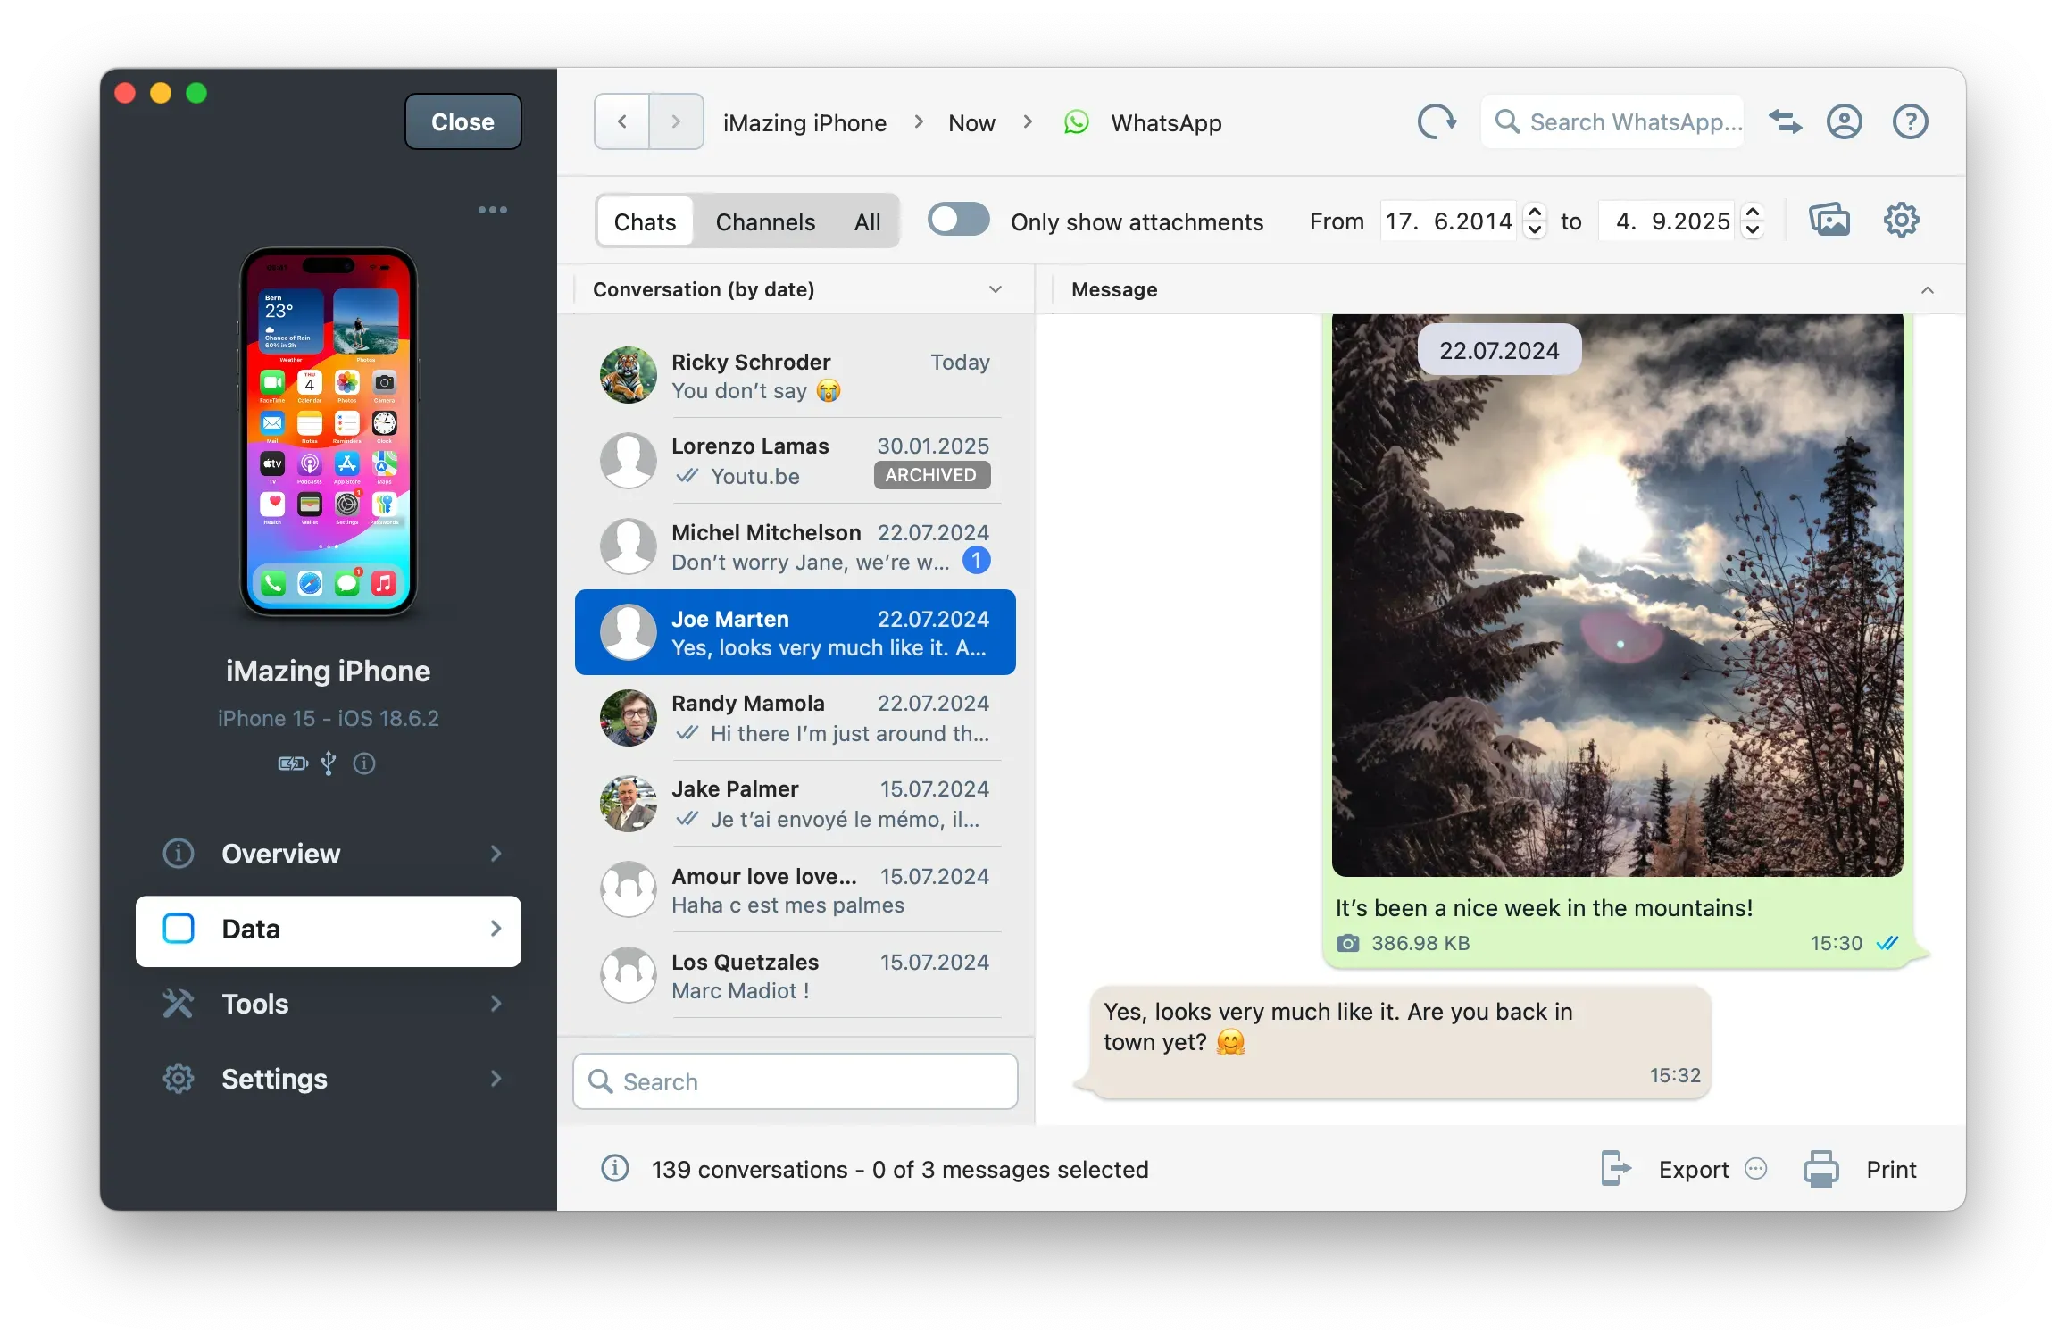Screen dimensions: 2066x1343
Task: Click the device info icon under iPhone name
Action: (363, 764)
